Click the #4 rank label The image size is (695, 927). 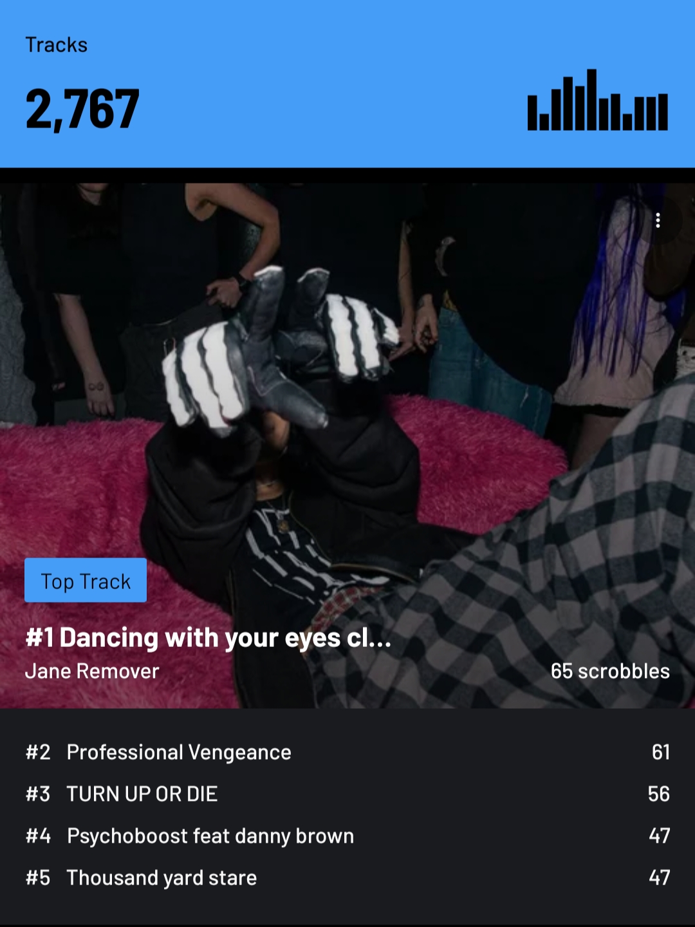pos(38,836)
